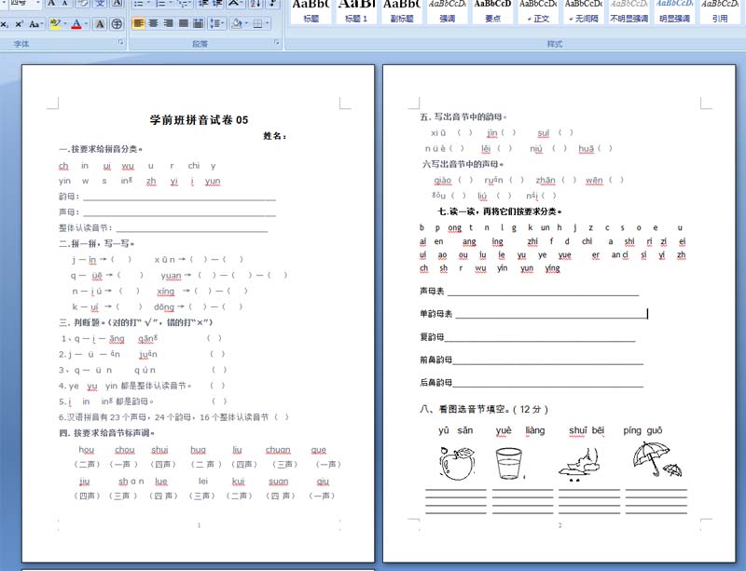Click the 整体认读音节: answer line
Image resolution: width=746 pixels, height=571 pixels.
point(192,227)
